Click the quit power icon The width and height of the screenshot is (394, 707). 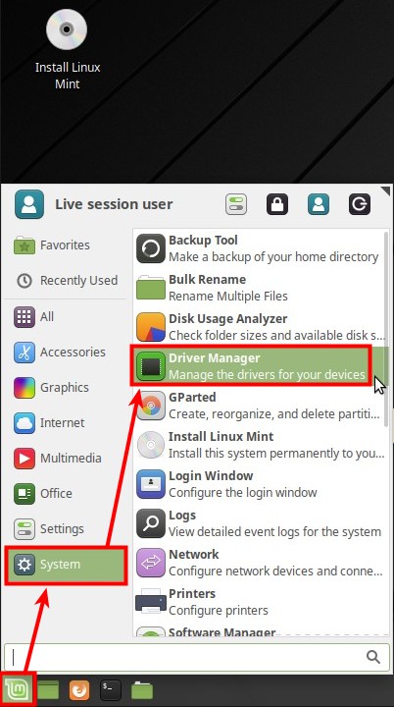point(360,204)
